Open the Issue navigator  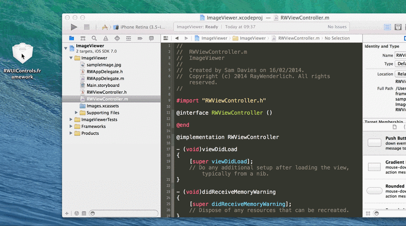(106, 38)
